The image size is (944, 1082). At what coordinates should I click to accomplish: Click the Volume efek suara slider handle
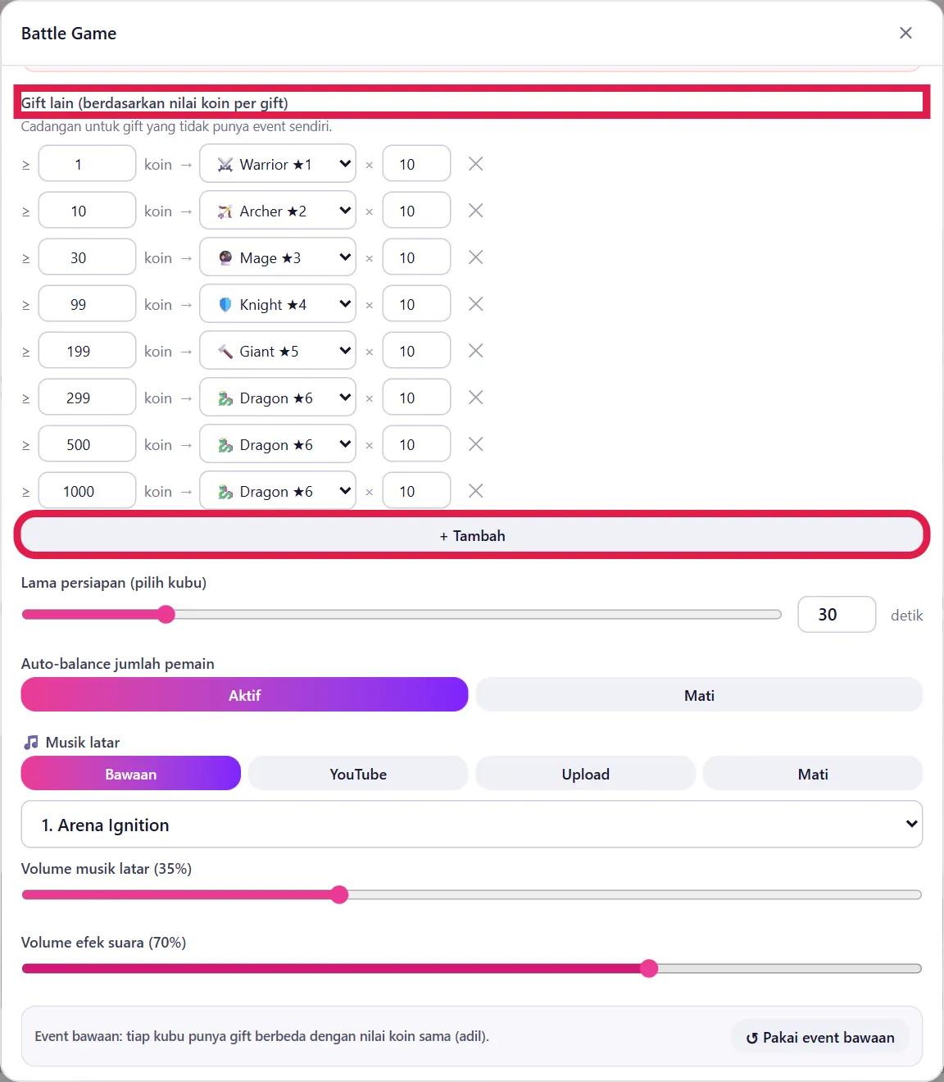pyautogui.click(x=649, y=968)
